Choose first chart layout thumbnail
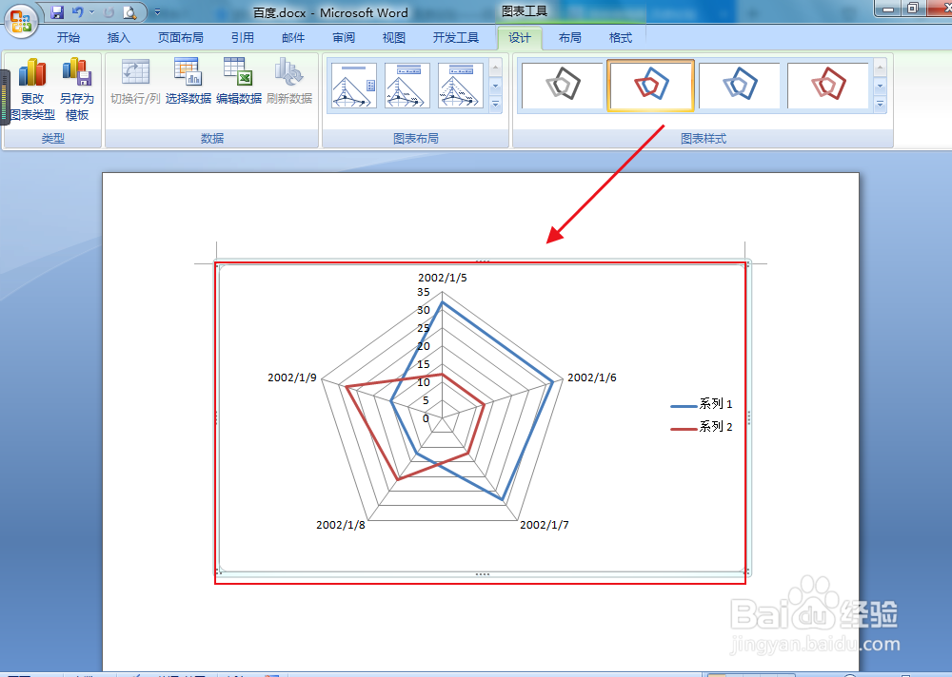The height and width of the screenshot is (677, 952). point(354,86)
